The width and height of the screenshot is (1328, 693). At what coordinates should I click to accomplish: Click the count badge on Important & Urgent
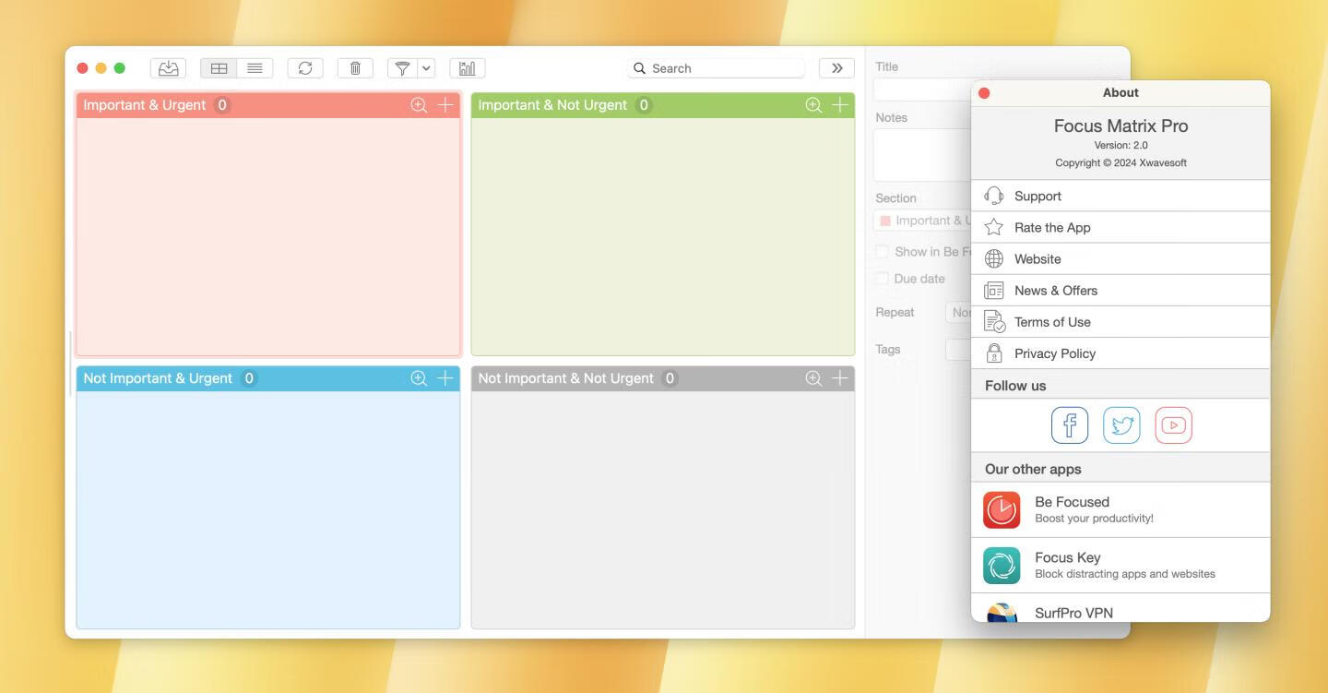(x=222, y=105)
